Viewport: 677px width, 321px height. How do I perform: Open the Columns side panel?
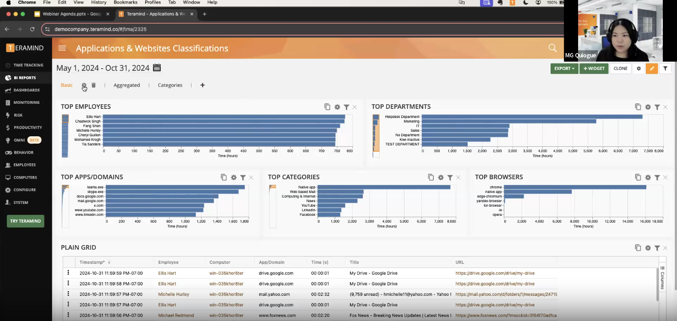[662, 278]
